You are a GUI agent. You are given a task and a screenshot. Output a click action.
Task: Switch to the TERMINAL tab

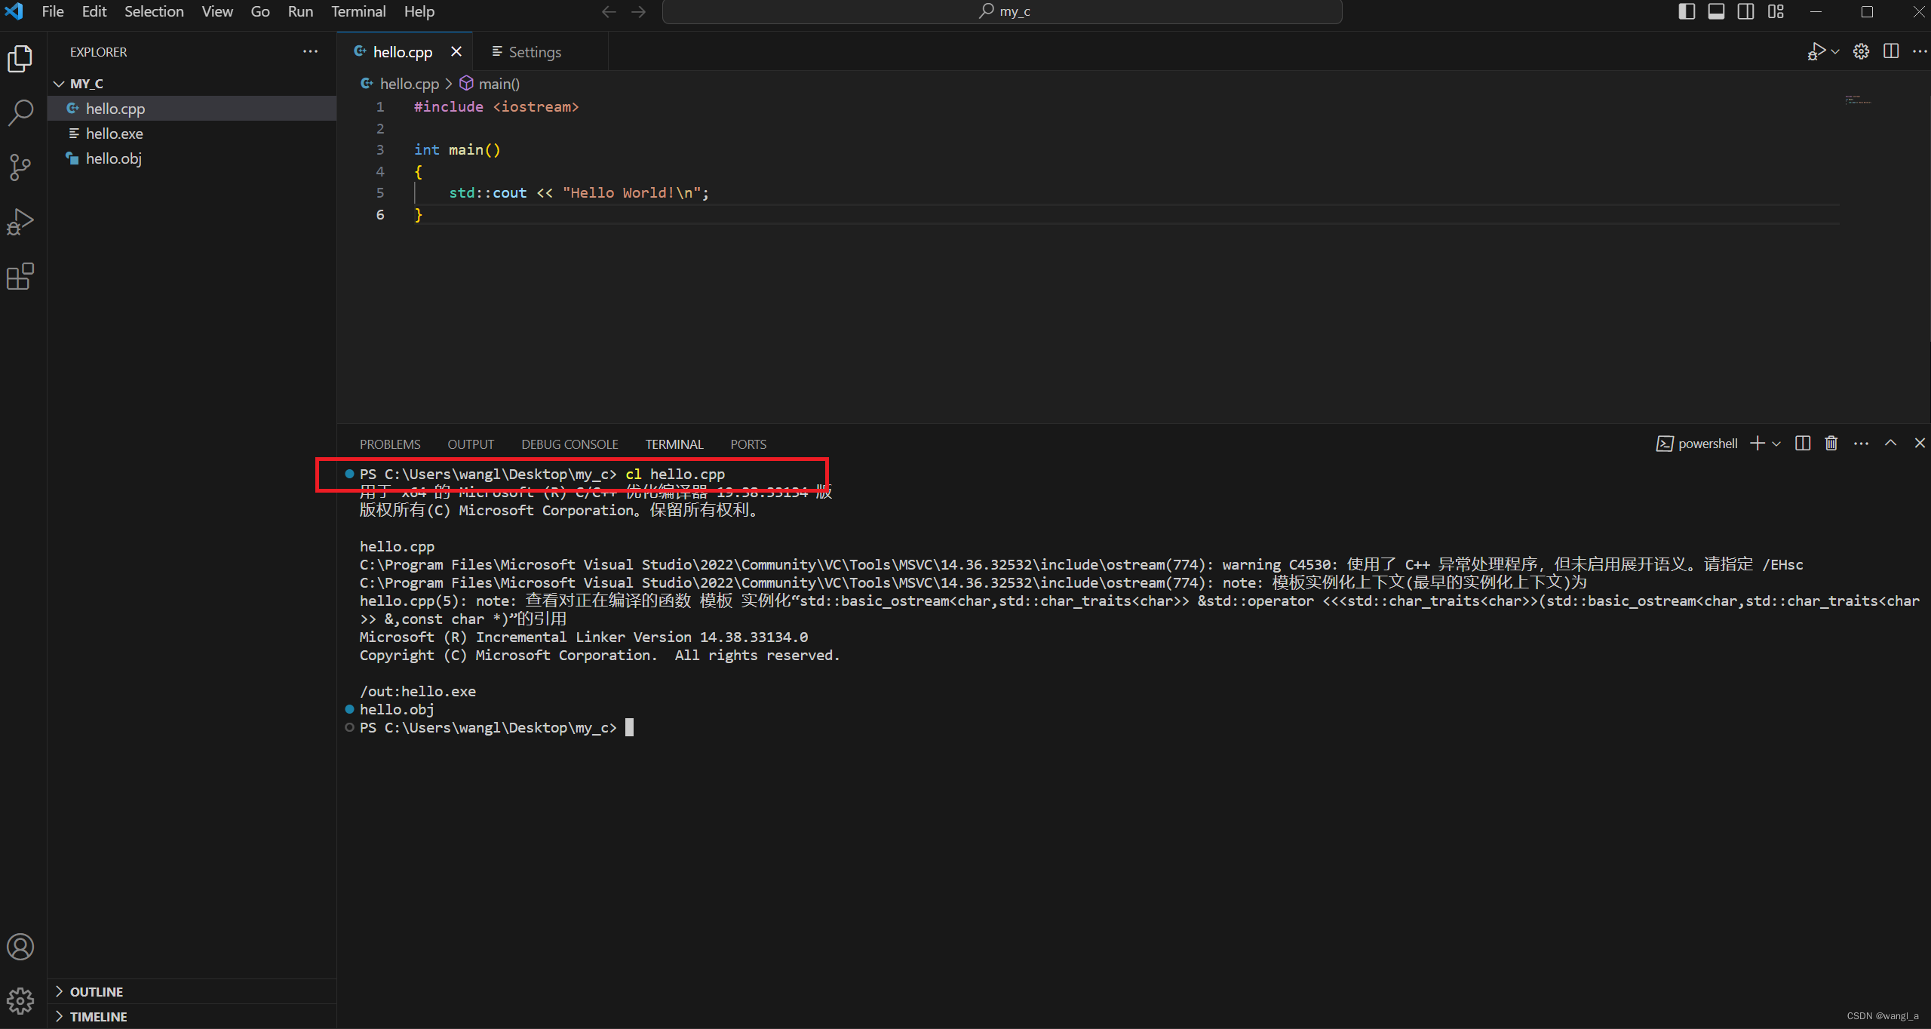click(674, 444)
